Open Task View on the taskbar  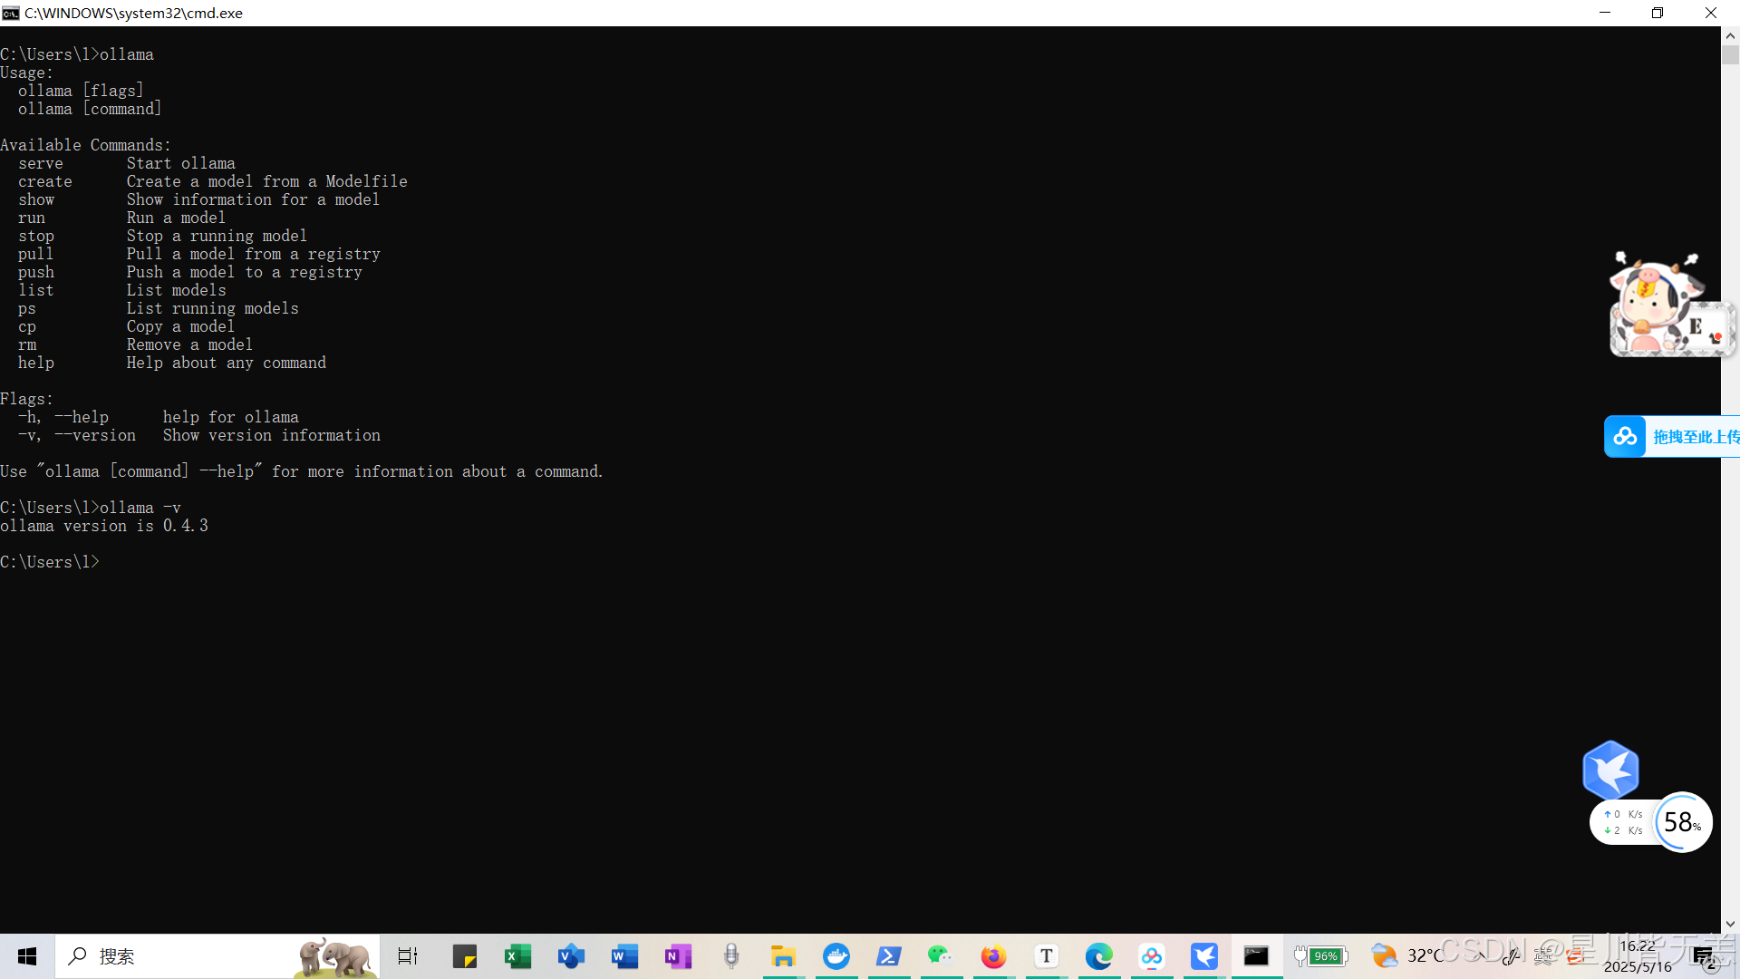click(x=408, y=956)
